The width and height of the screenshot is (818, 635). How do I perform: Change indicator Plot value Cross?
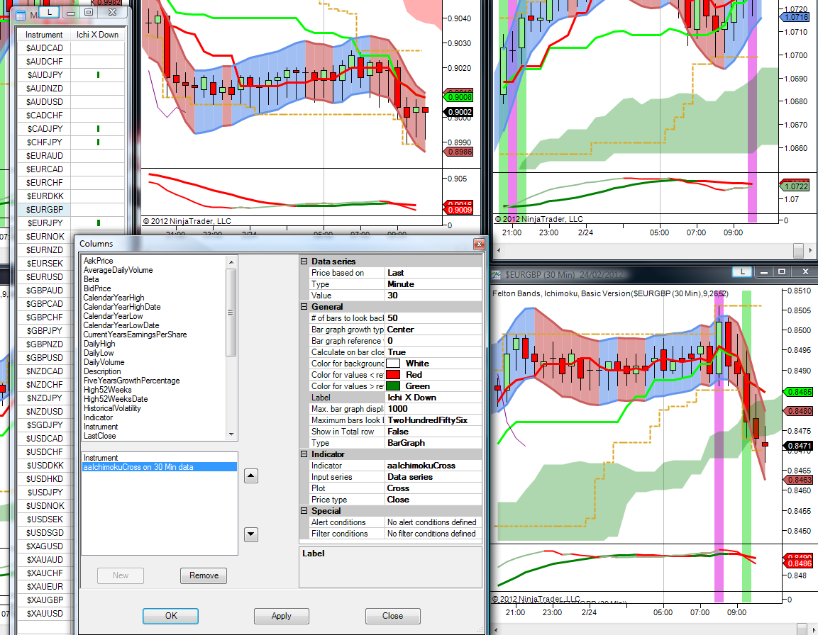433,488
